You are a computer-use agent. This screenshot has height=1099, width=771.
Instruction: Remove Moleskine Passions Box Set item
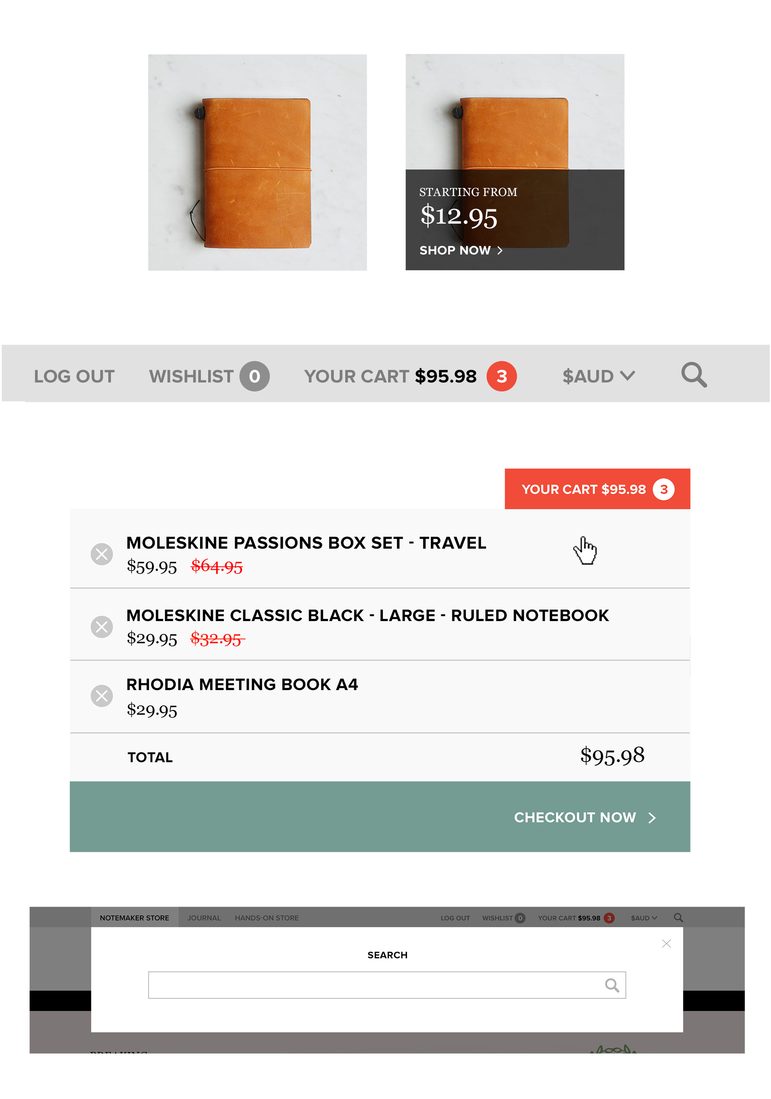[x=102, y=554]
